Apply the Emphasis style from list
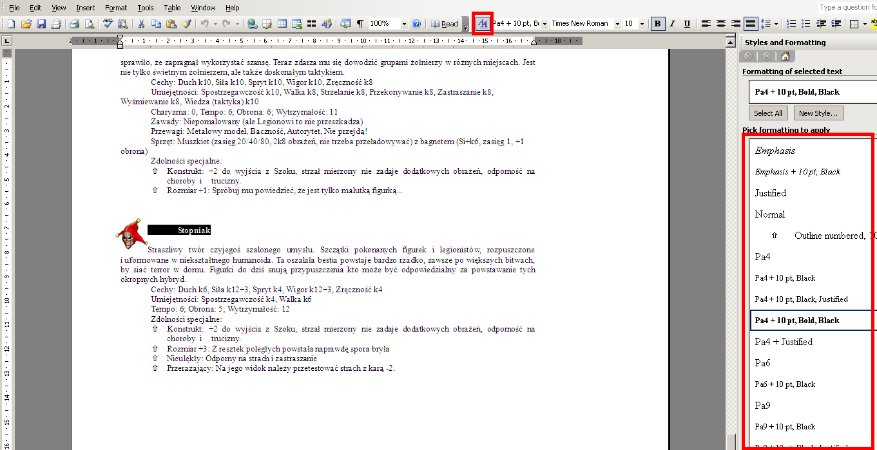 (775, 151)
